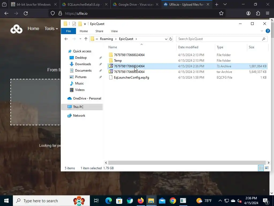This screenshot has width=274, height=206.
Task: Click the horizontal scrollbar in Explorer
Action: 187,163
